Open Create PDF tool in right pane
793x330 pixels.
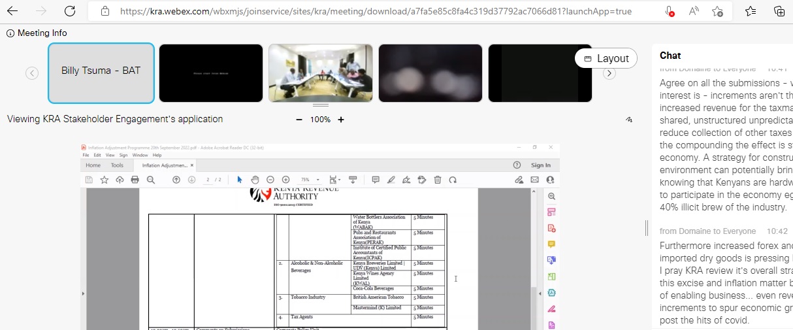tap(551, 228)
